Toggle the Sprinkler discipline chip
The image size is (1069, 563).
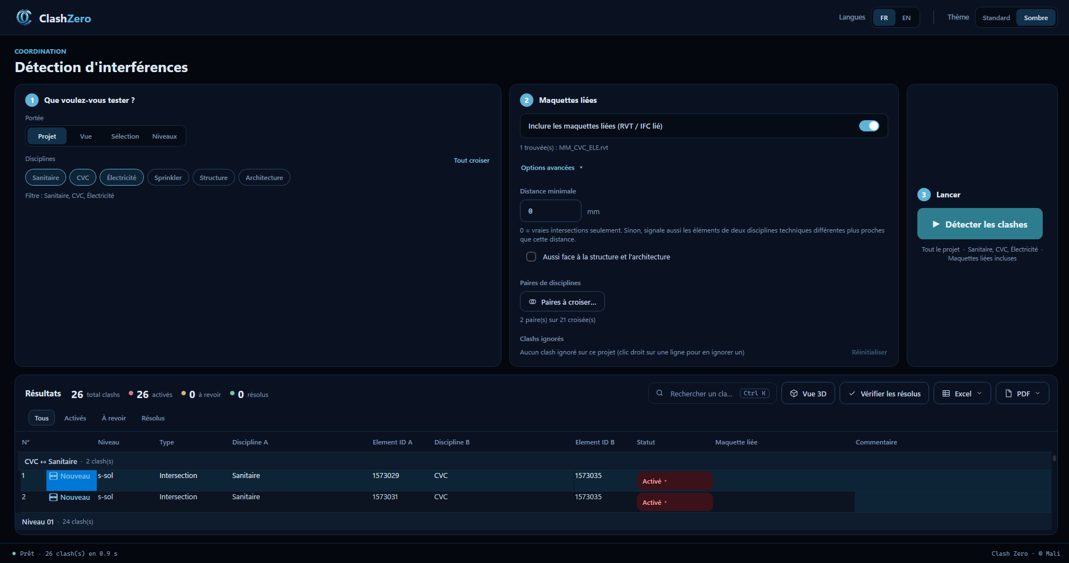(x=168, y=177)
